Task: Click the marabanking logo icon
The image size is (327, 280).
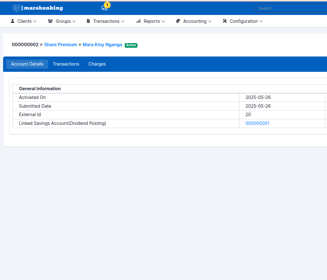Action: point(16,8)
